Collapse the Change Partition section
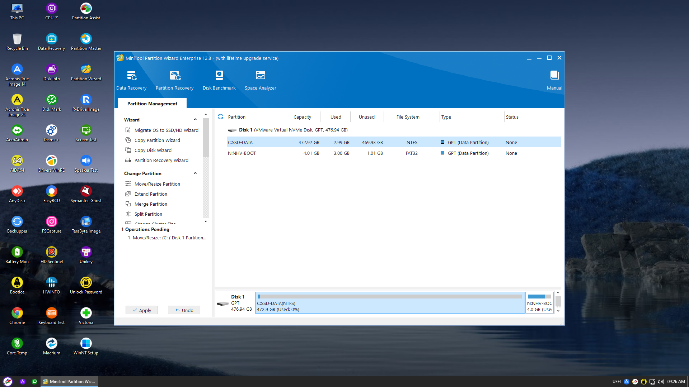The image size is (689, 387). point(195,173)
